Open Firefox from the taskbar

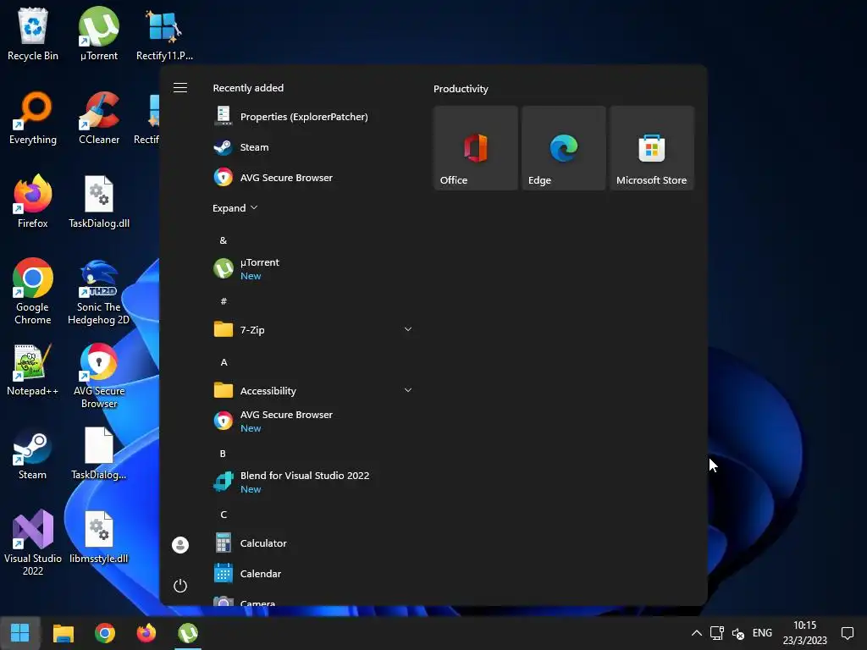pyautogui.click(x=146, y=633)
